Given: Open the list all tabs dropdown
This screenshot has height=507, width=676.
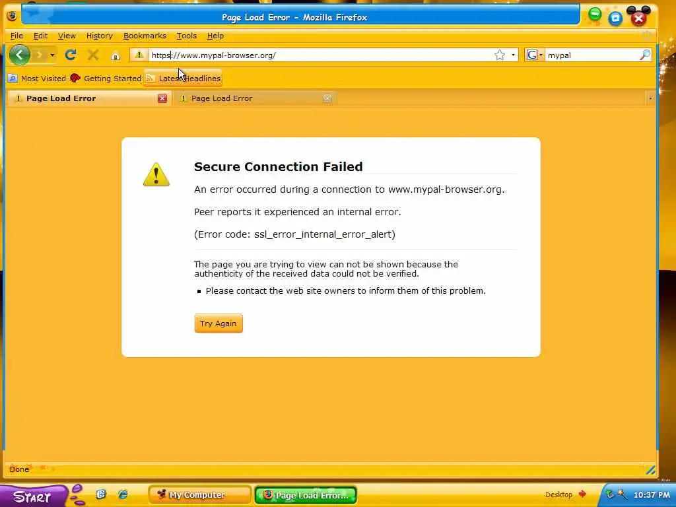Looking at the screenshot, I should (650, 99).
